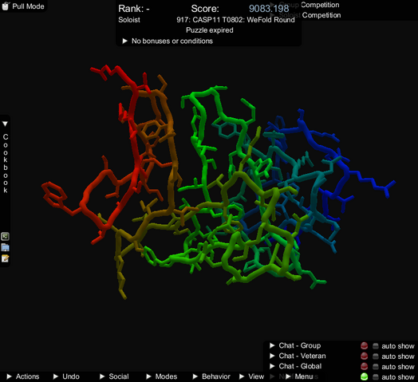Open the Behavior menu
The height and width of the screenshot is (382, 418).
coord(211,376)
